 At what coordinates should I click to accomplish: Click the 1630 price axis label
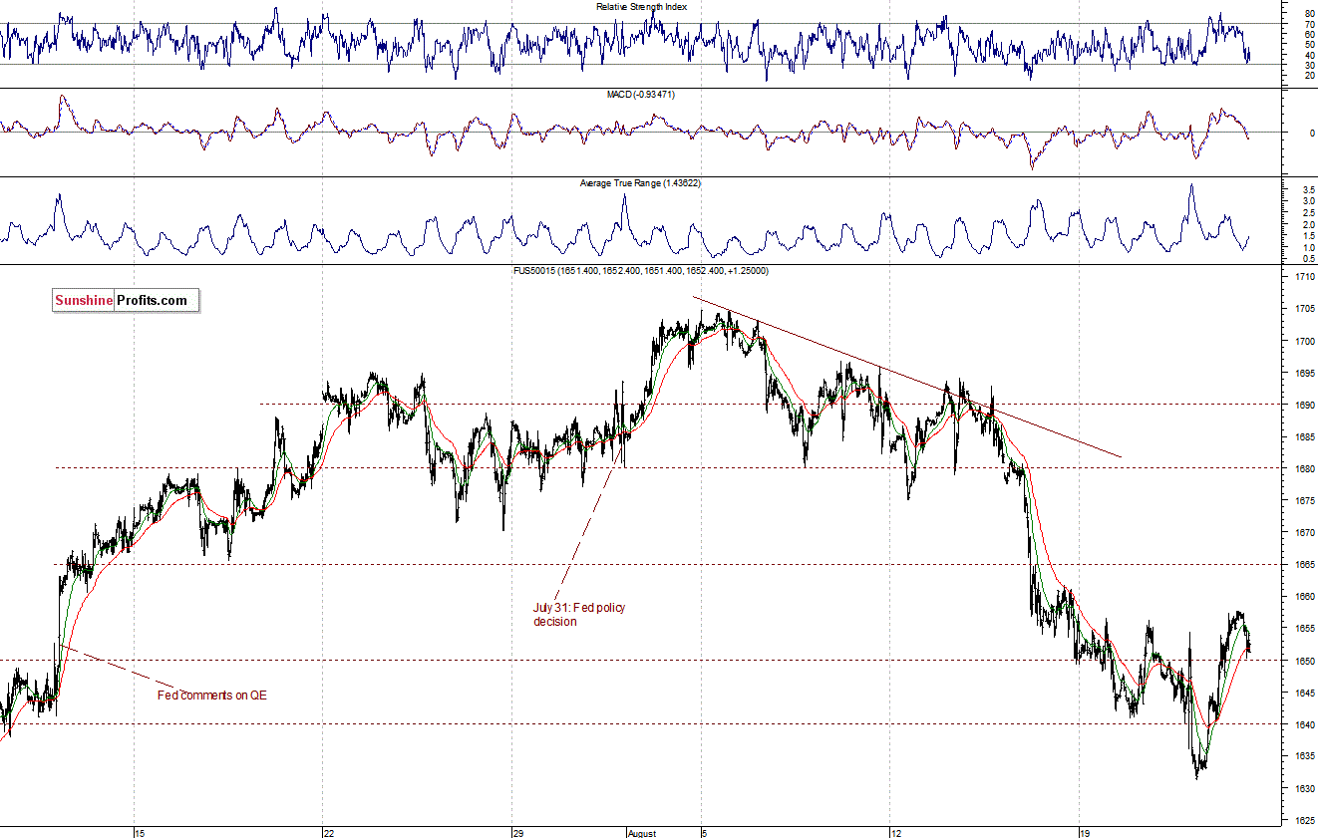tap(1304, 788)
